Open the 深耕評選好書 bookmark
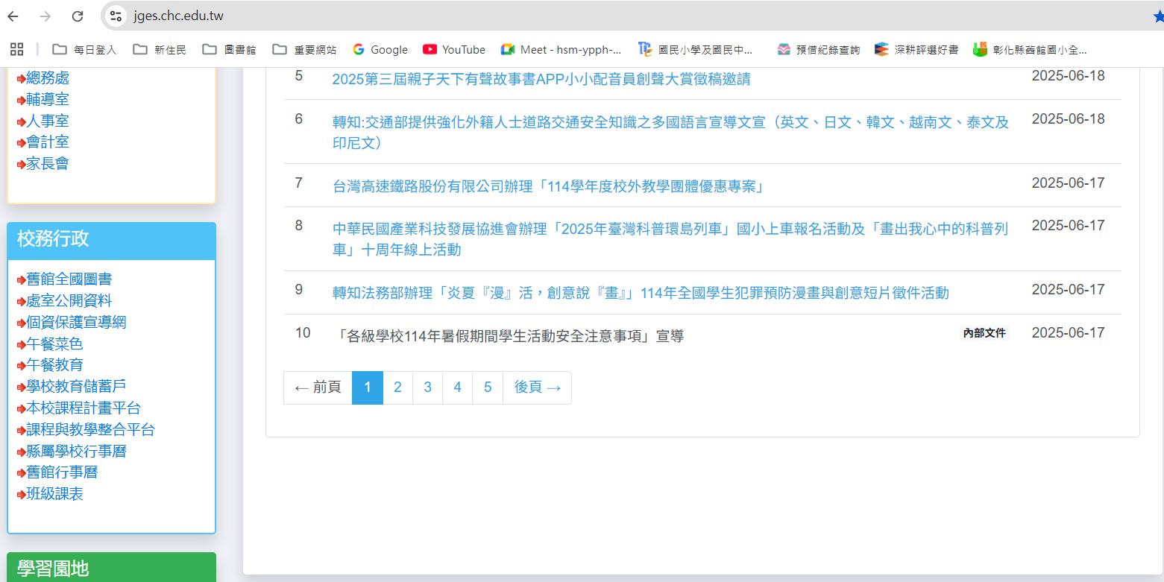The image size is (1164, 582). click(x=917, y=49)
